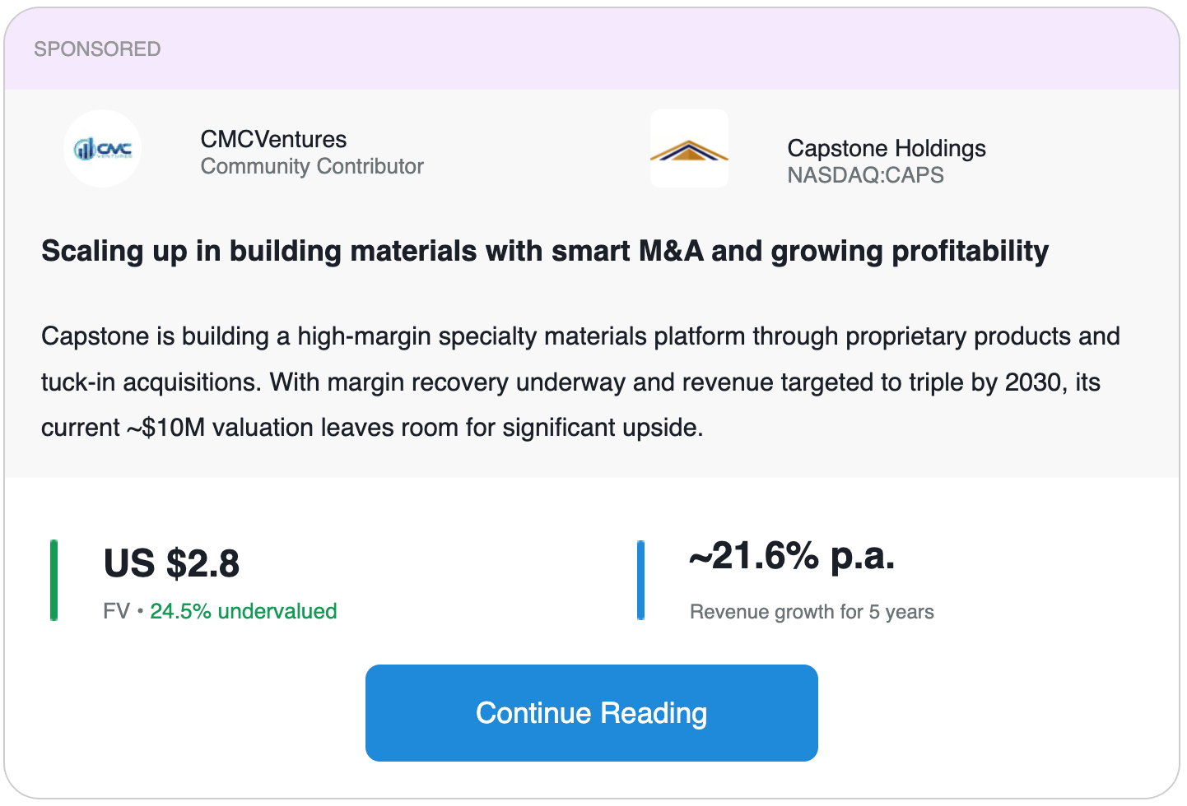Click the US $2.8 fair value figure
1187x806 pixels.
pos(171,564)
